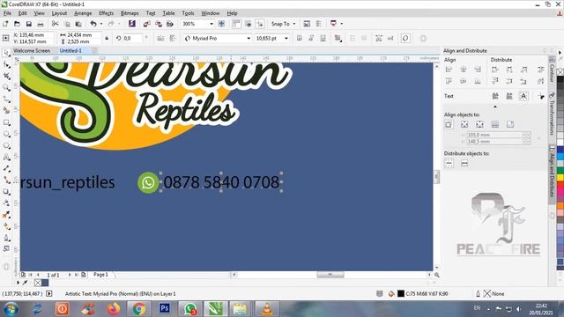Open the font size 10,653 pt dropdown
564x317 pixels.
(286, 38)
